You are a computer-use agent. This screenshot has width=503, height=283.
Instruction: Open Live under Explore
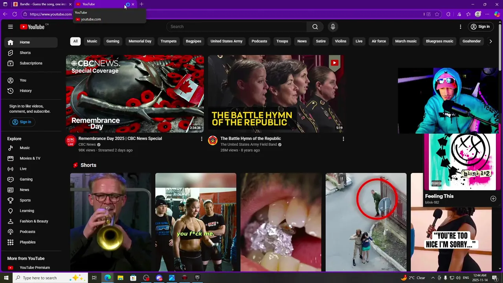click(31, 169)
